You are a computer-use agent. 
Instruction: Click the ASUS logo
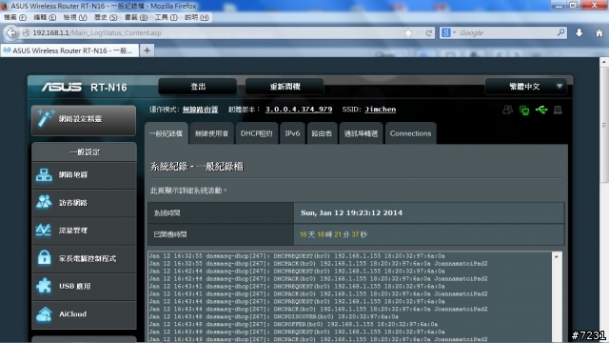62,87
